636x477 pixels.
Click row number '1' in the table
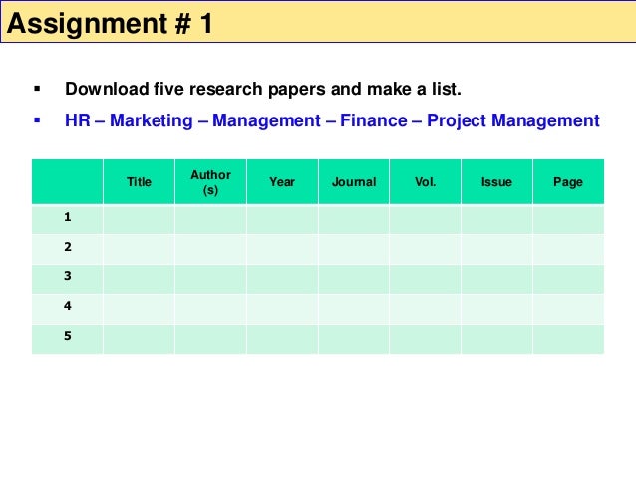coord(68,217)
